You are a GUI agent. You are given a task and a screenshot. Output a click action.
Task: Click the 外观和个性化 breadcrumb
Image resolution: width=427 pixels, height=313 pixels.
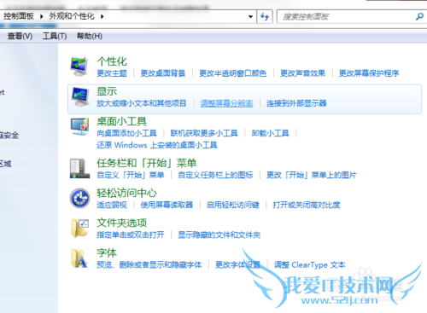[72, 16]
